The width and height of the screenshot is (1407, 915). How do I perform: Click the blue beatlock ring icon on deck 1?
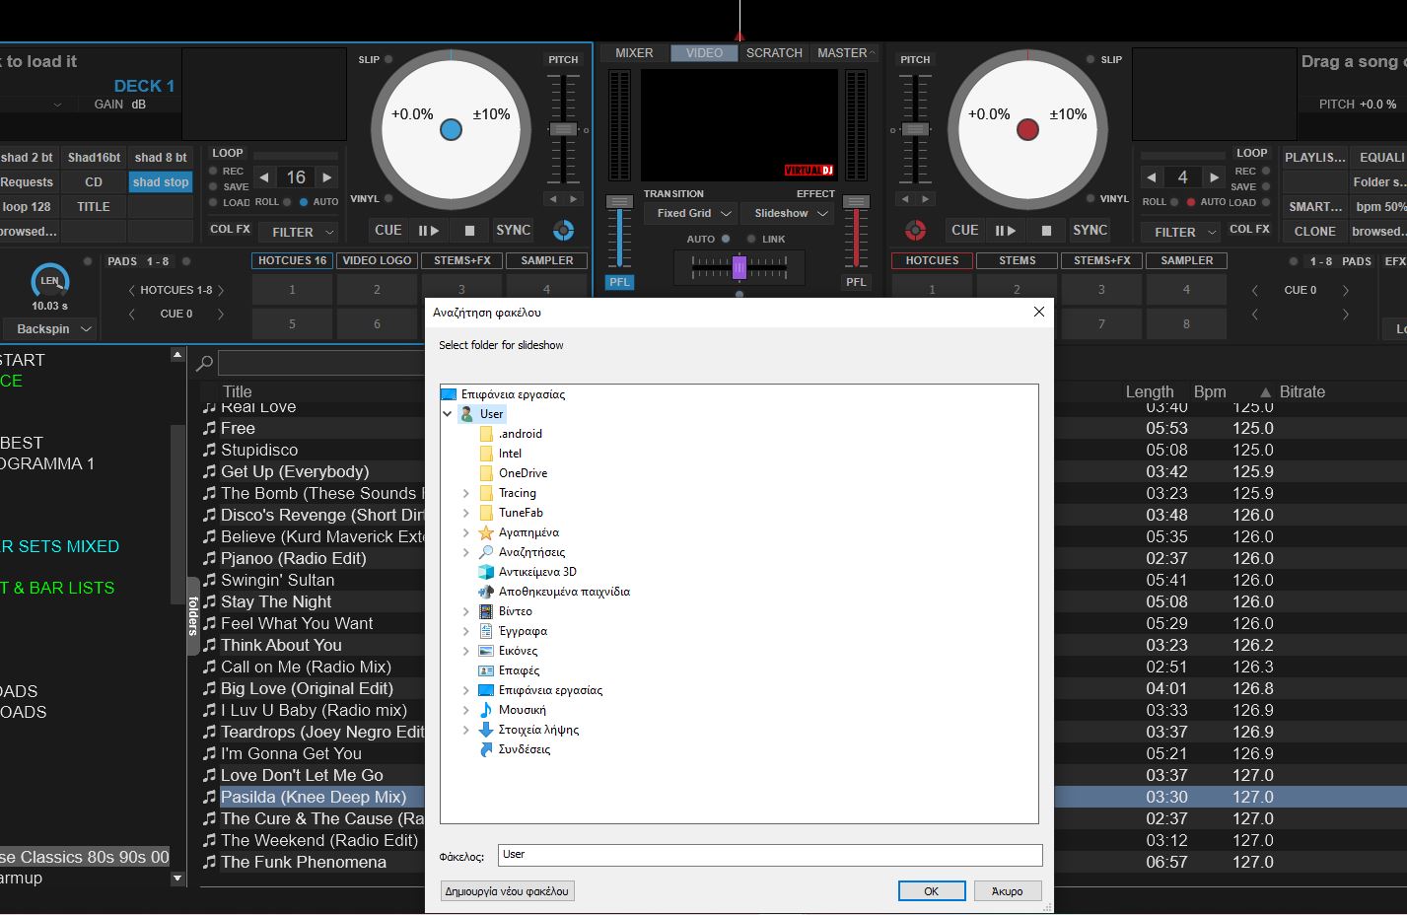click(563, 230)
